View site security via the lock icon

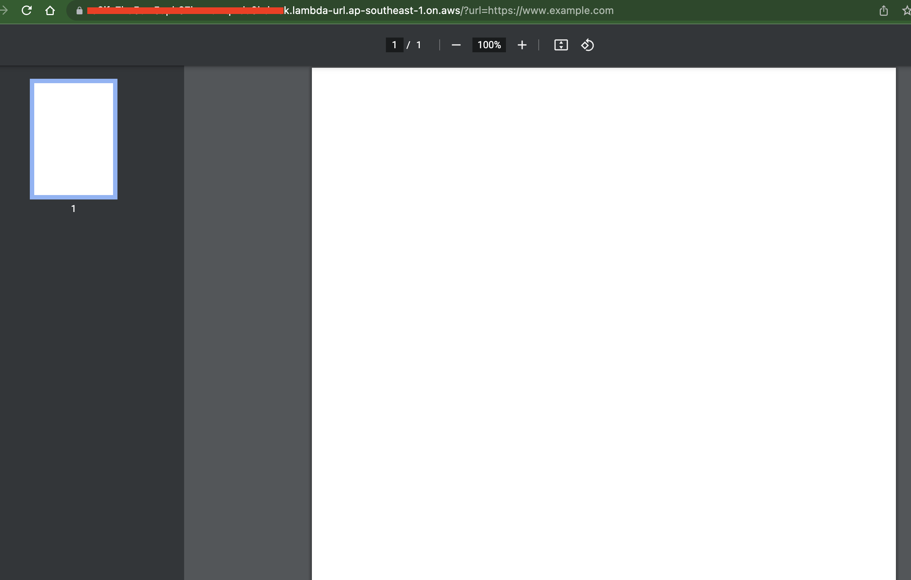point(79,11)
